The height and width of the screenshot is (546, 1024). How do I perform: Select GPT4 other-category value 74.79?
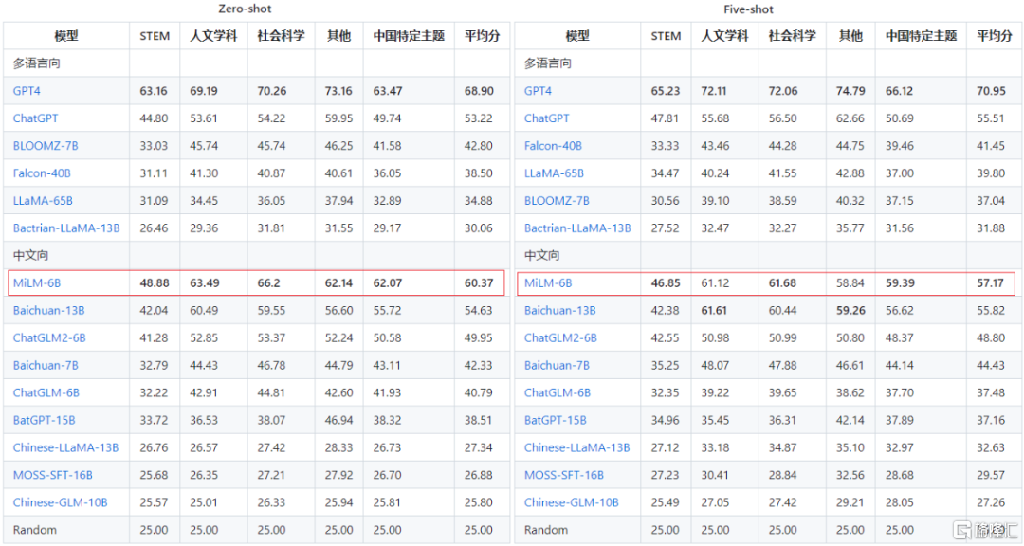tap(850, 91)
